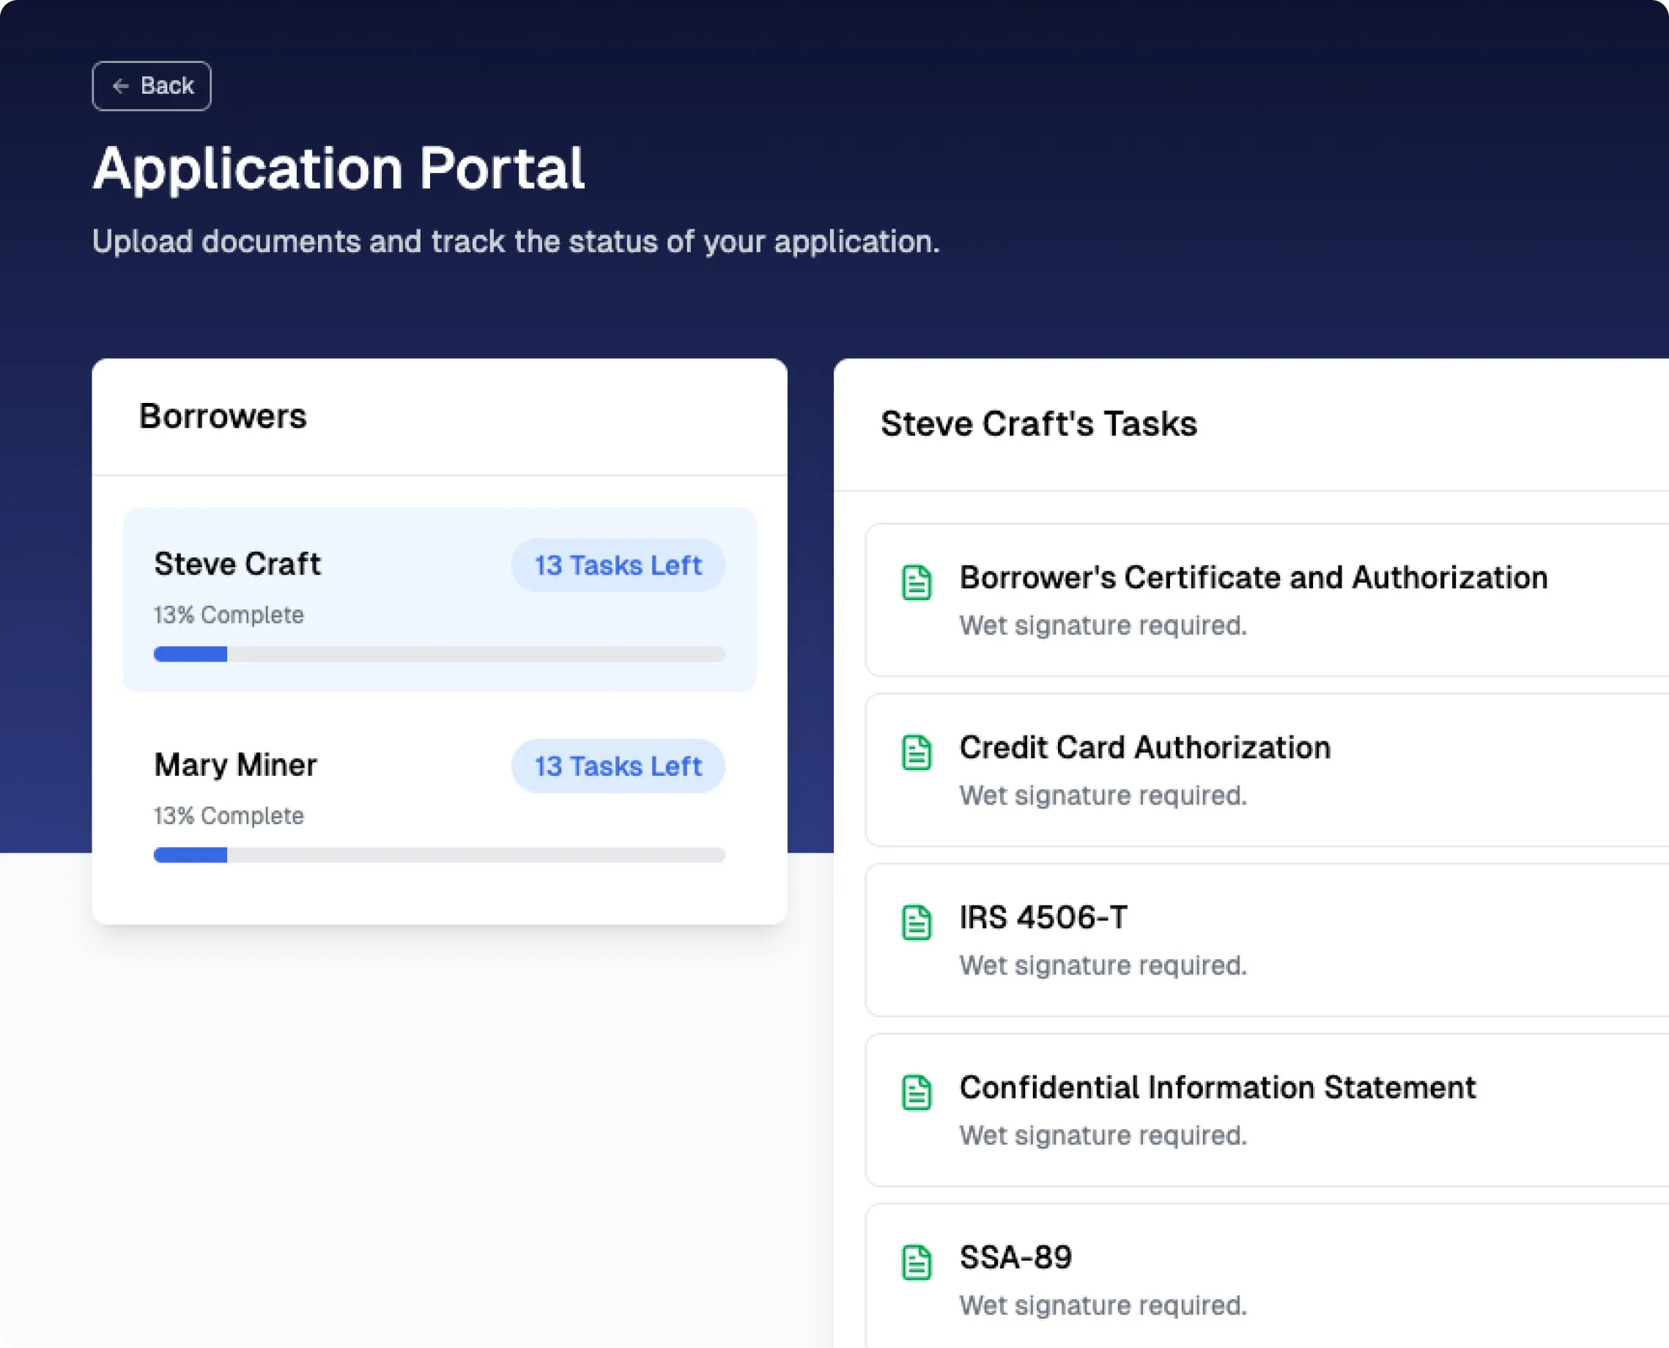Click the 'Steve Craft's Tasks' panel heading
Viewport: 1669px width, 1348px height.
coord(1039,423)
